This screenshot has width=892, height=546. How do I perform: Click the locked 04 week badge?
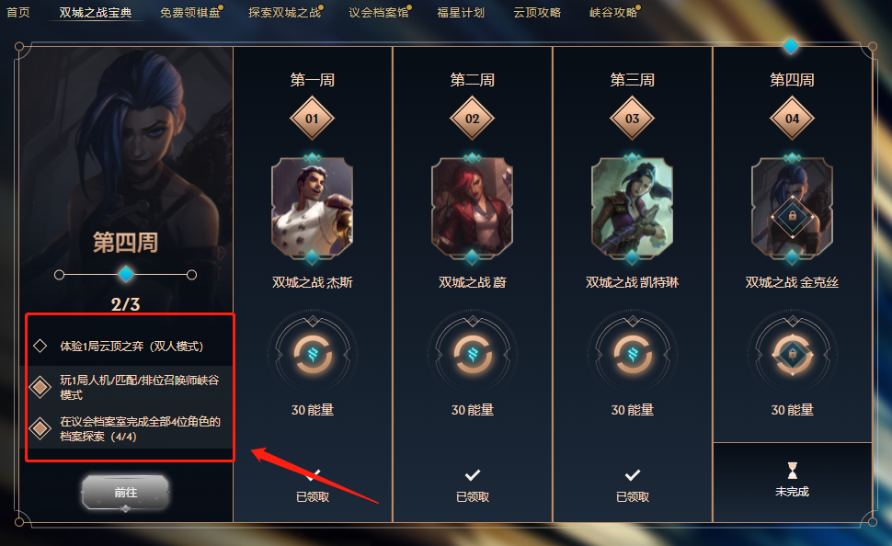coord(792,119)
